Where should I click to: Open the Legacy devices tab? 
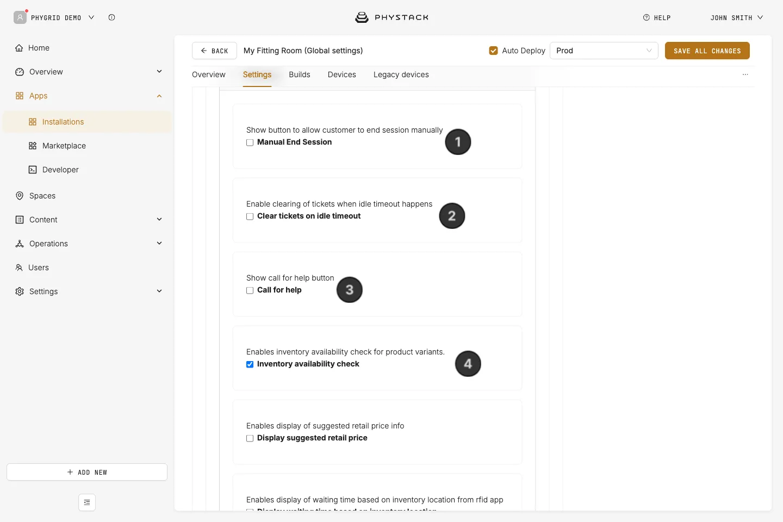[401, 74]
